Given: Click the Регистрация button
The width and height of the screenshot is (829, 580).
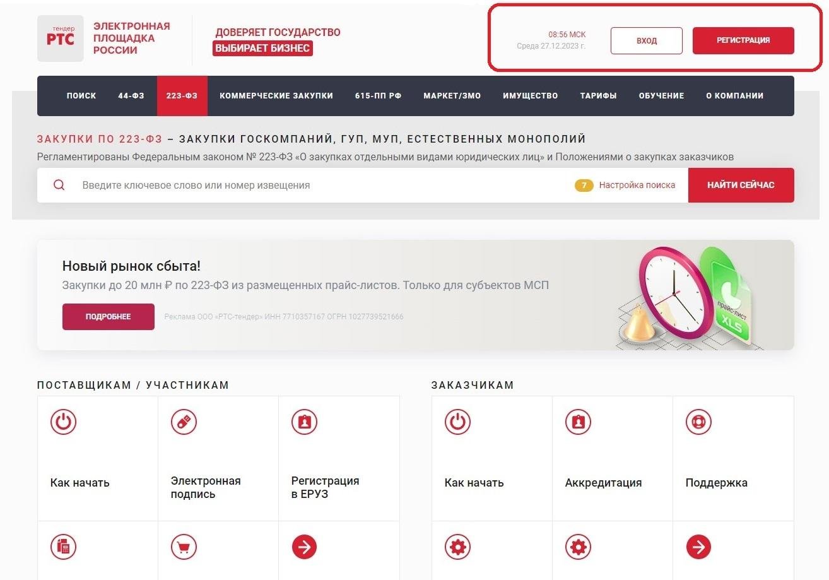Looking at the screenshot, I should click(x=743, y=40).
